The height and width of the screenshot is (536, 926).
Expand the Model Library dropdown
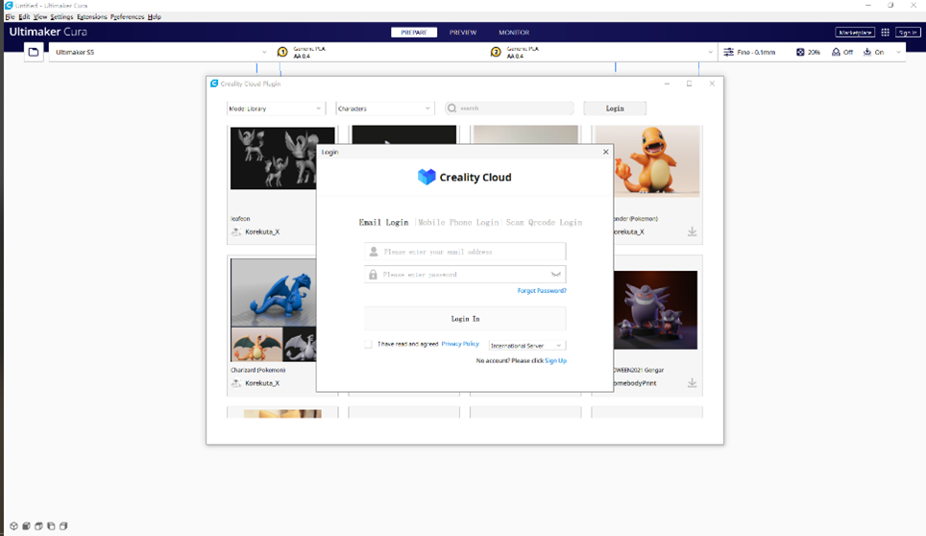tap(275, 109)
